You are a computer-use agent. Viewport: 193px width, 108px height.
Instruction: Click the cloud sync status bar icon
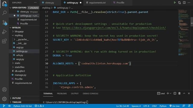pos(9,106)
